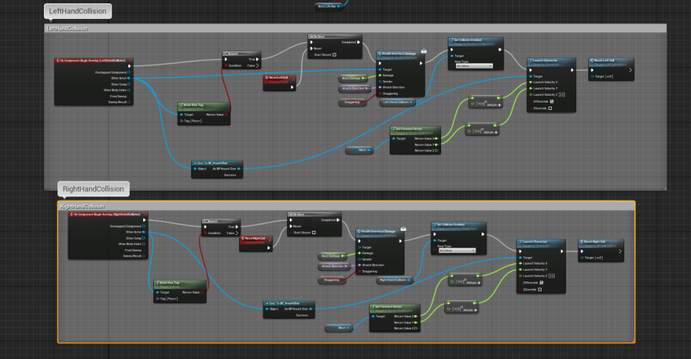Image resolution: width=691 pixels, height=359 pixels.
Task: Toggle XYOverride checkbox in left Launch Character
Action: (x=551, y=101)
